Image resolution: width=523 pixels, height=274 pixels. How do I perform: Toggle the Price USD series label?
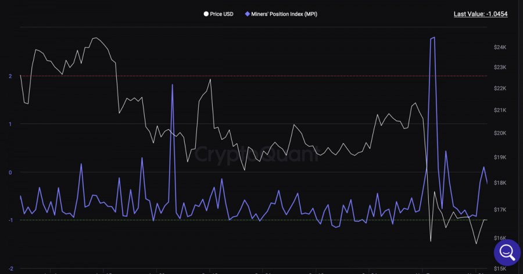click(x=221, y=14)
